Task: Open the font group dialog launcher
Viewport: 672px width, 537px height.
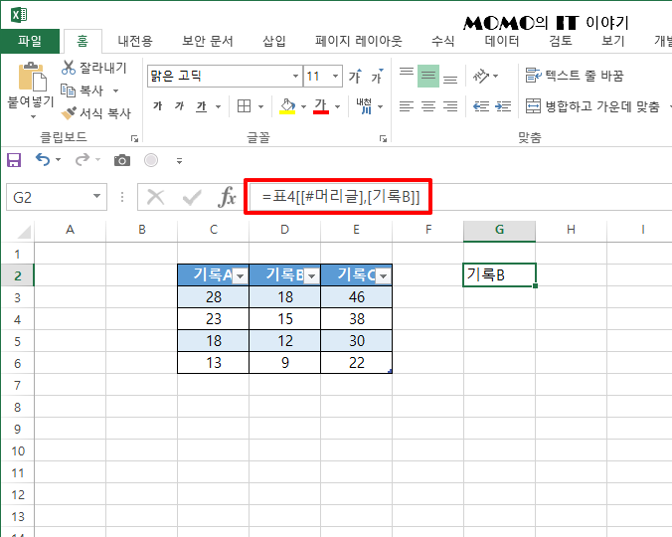Action: 383,138
